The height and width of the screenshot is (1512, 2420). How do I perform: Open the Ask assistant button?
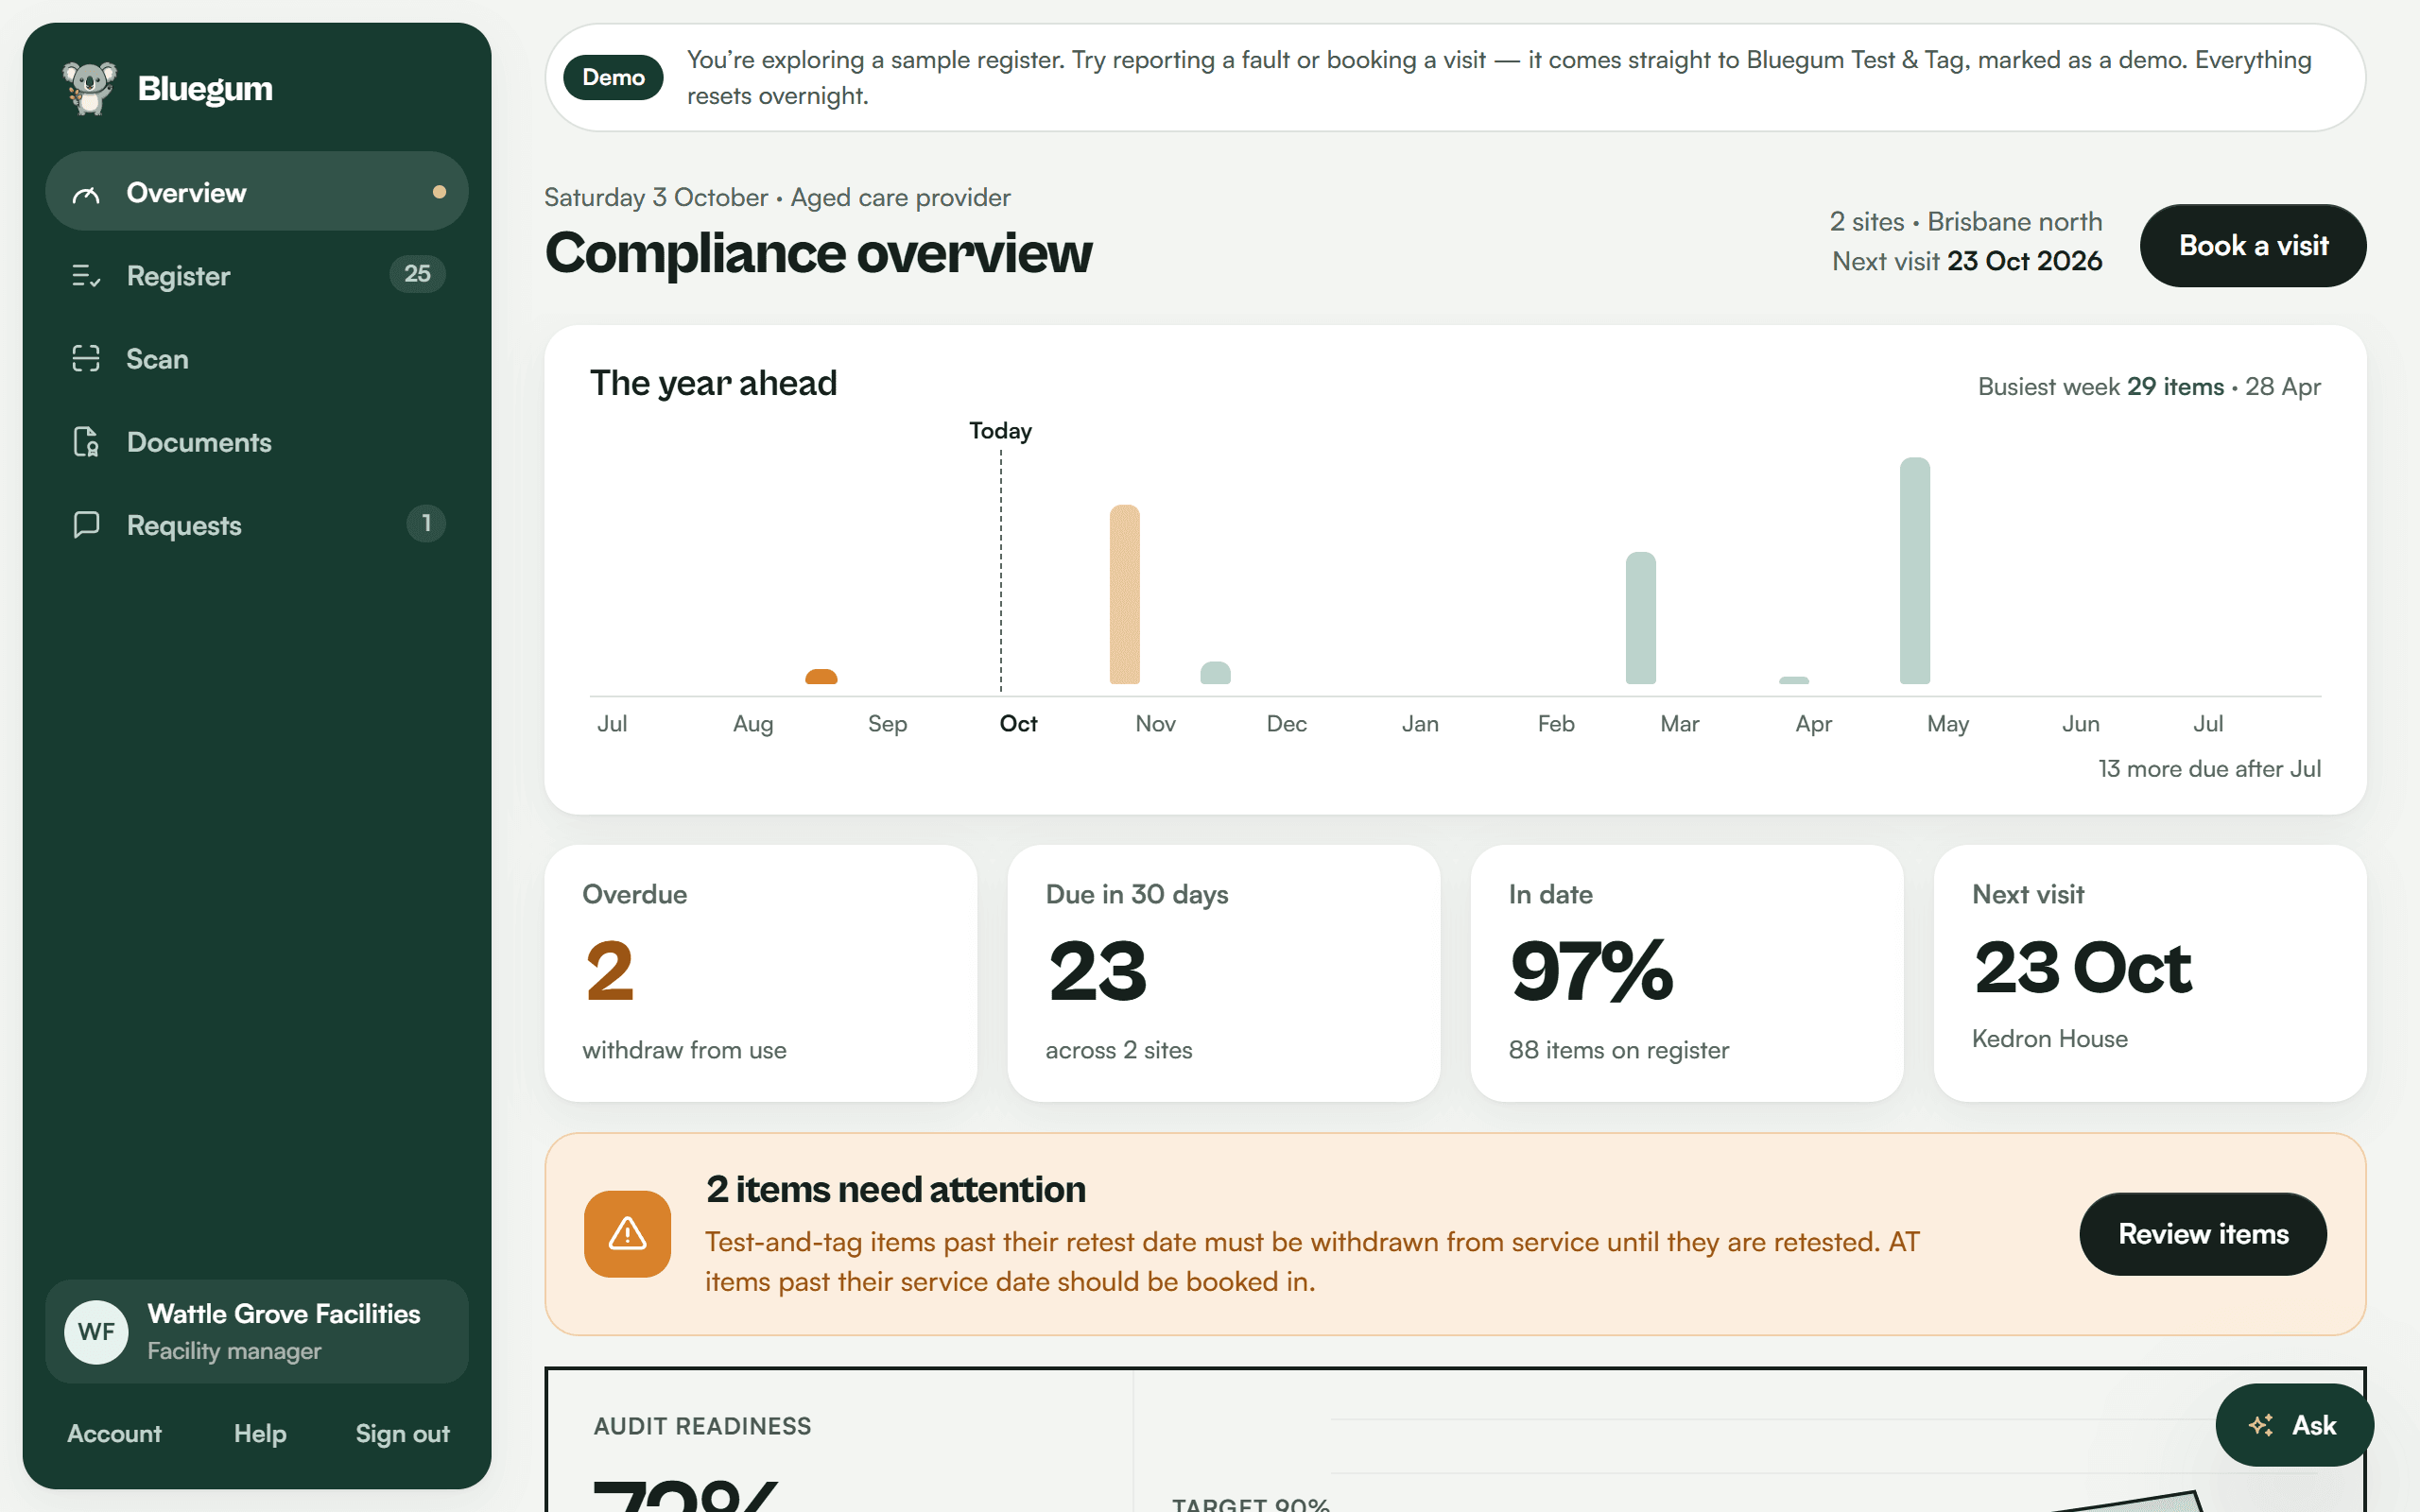(2294, 1425)
